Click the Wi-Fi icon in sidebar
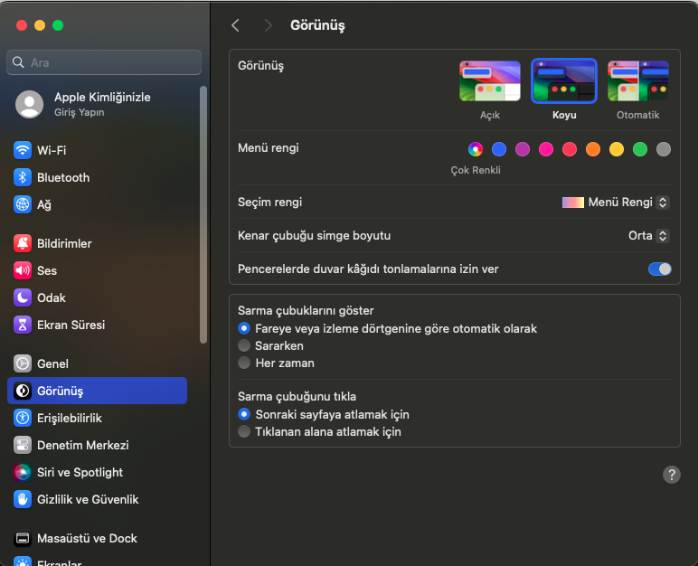698x566 pixels. (23, 150)
